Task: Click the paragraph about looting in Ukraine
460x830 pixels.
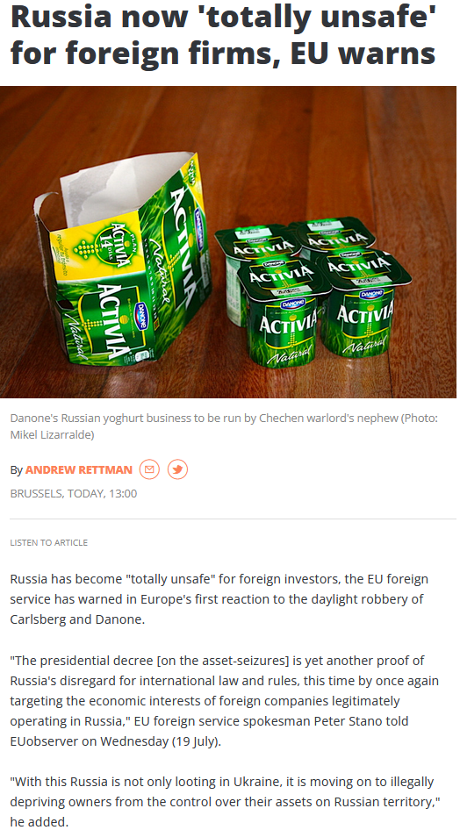Action: [x=222, y=801]
